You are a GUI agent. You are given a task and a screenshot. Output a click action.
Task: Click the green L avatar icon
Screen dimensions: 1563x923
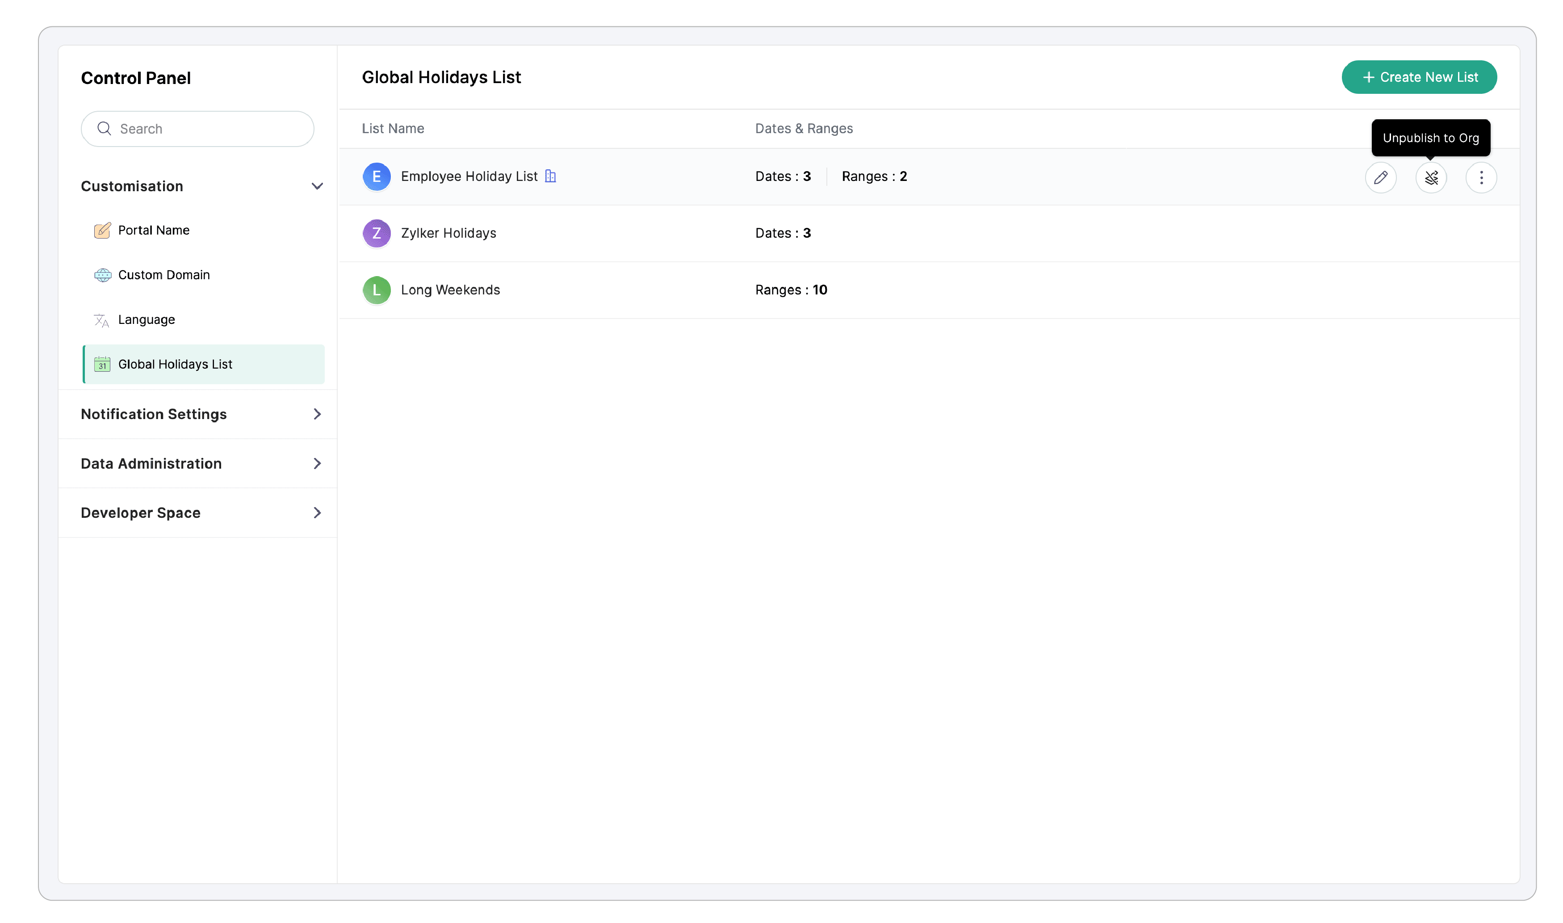coord(376,290)
